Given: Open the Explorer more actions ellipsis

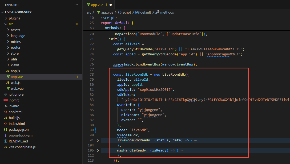Looking at the screenshot, I should click(76, 5).
